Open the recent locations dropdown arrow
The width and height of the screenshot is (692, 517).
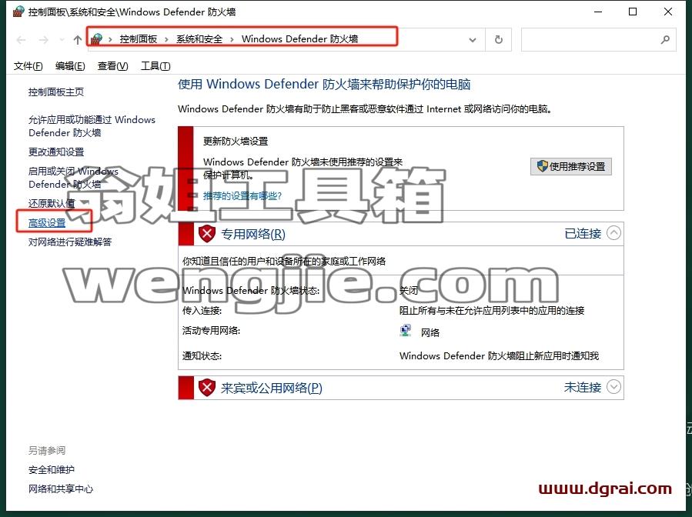pyautogui.click(x=62, y=40)
